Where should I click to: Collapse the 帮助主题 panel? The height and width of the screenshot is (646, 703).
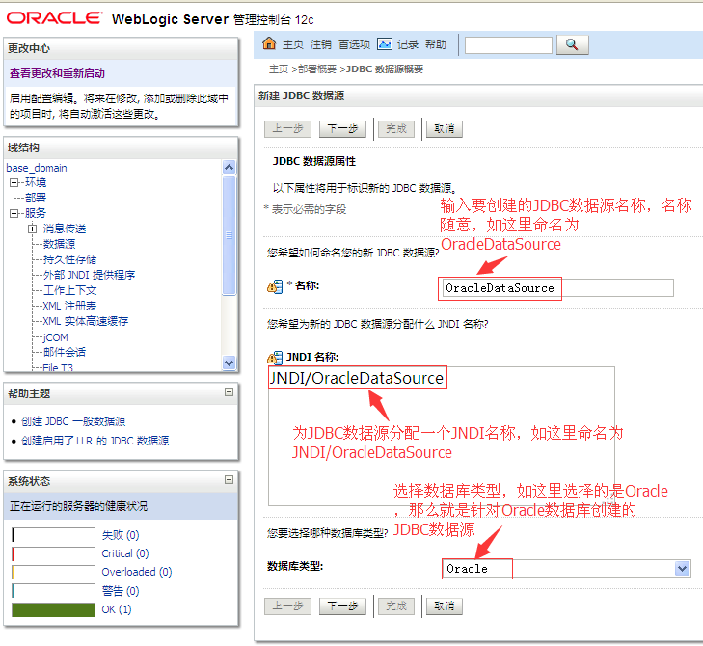(229, 392)
